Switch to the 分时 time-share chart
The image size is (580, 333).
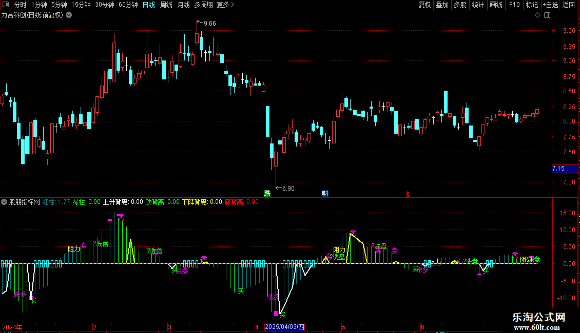(x=21, y=5)
